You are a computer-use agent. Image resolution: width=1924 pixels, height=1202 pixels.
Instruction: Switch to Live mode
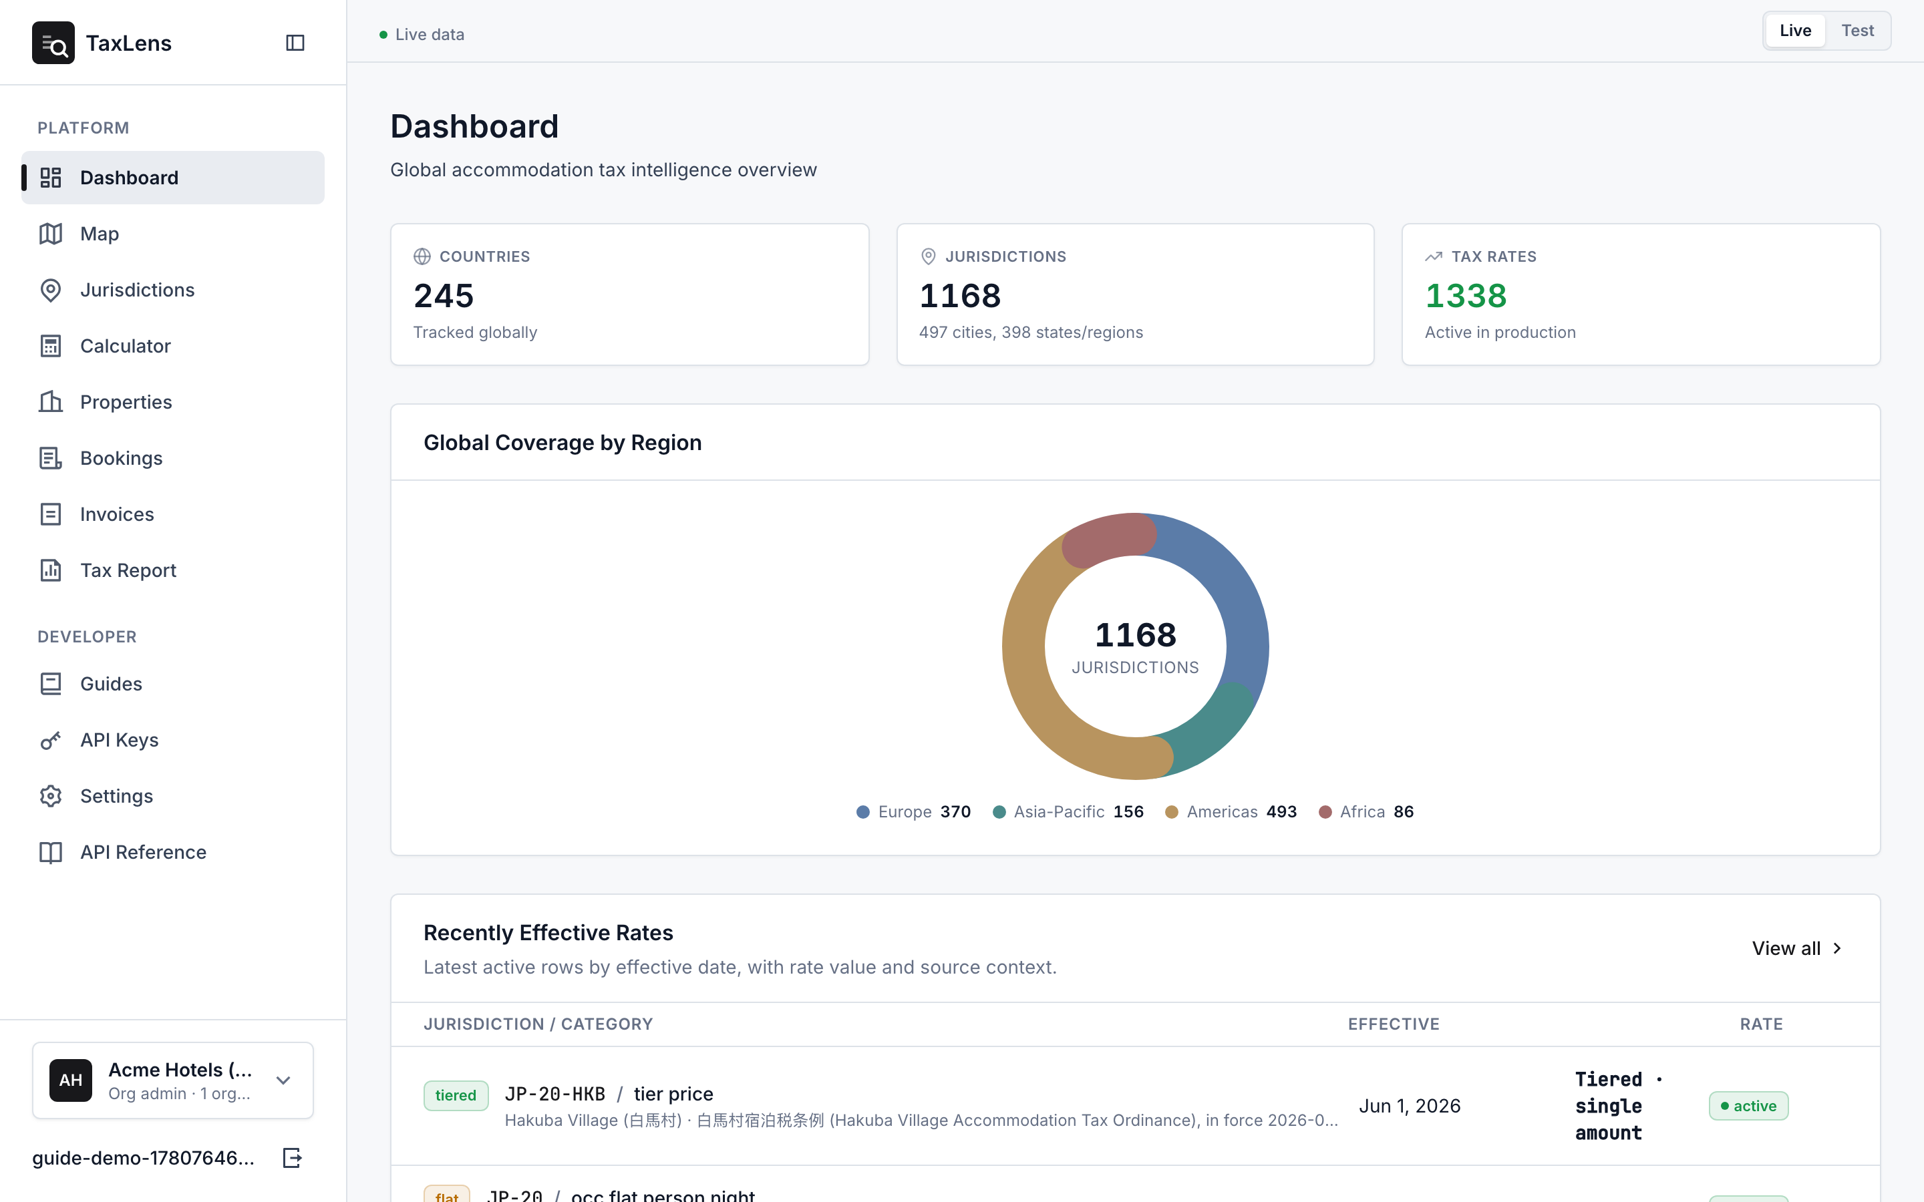click(x=1795, y=31)
